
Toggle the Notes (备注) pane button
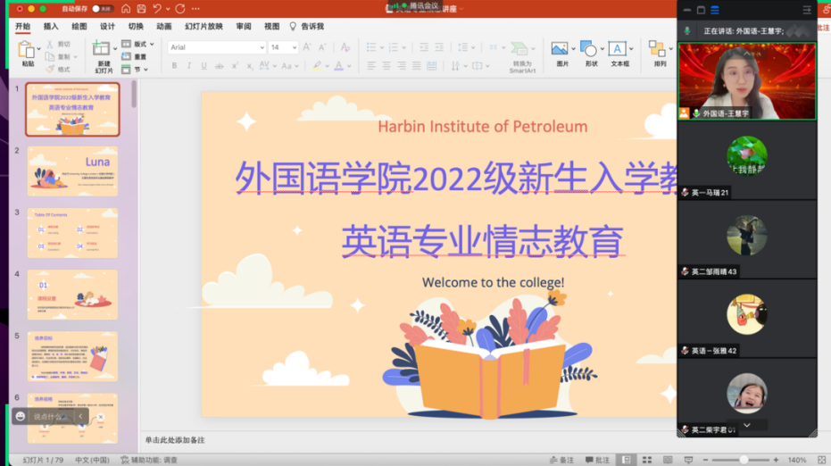click(560, 460)
